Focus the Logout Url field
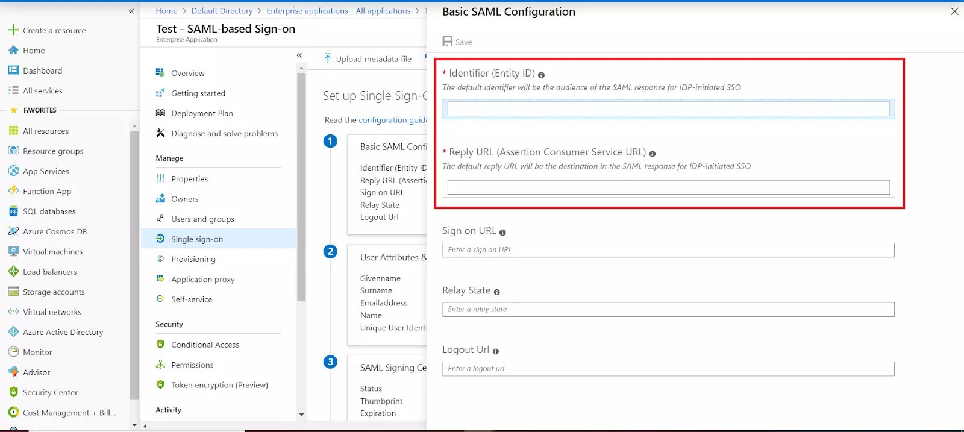964x432 pixels. [x=668, y=369]
